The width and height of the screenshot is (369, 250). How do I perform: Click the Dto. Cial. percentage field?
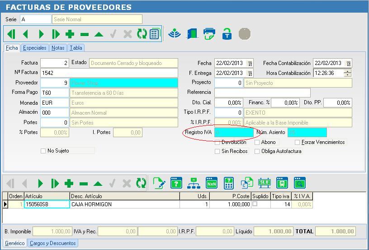(x=228, y=103)
